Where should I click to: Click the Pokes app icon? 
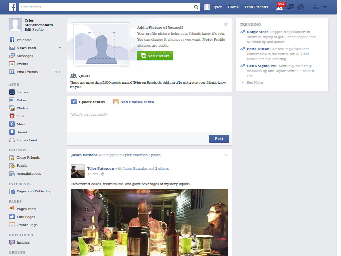tap(12, 100)
